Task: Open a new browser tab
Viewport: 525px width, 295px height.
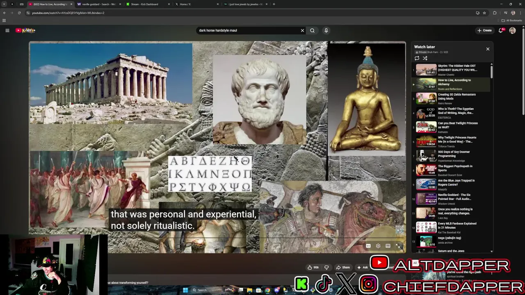Action: pos(274,4)
